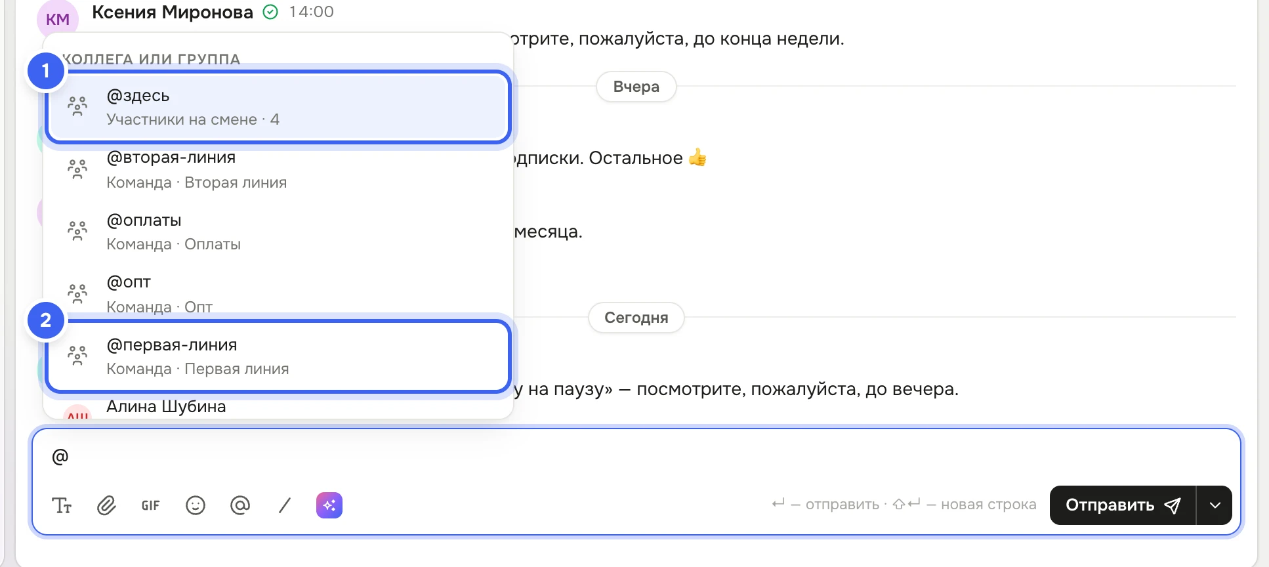This screenshot has height=567, width=1269.
Task: Choose @вторая-линия from the mention list
Action: (x=278, y=170)
